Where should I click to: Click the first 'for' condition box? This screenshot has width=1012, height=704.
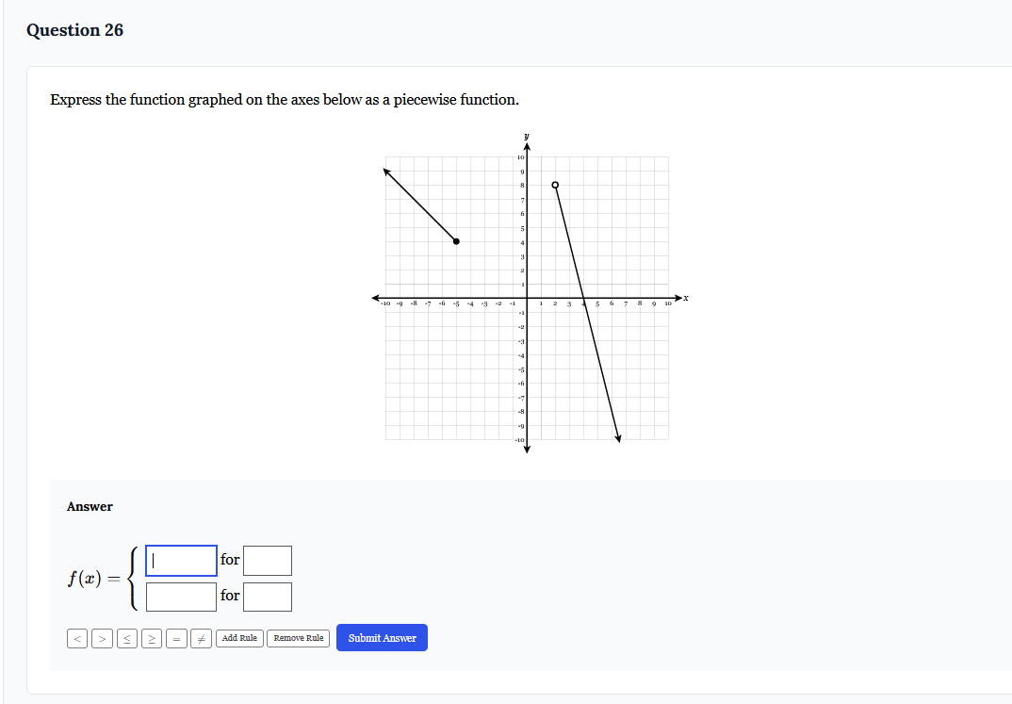tap(268, 560)
